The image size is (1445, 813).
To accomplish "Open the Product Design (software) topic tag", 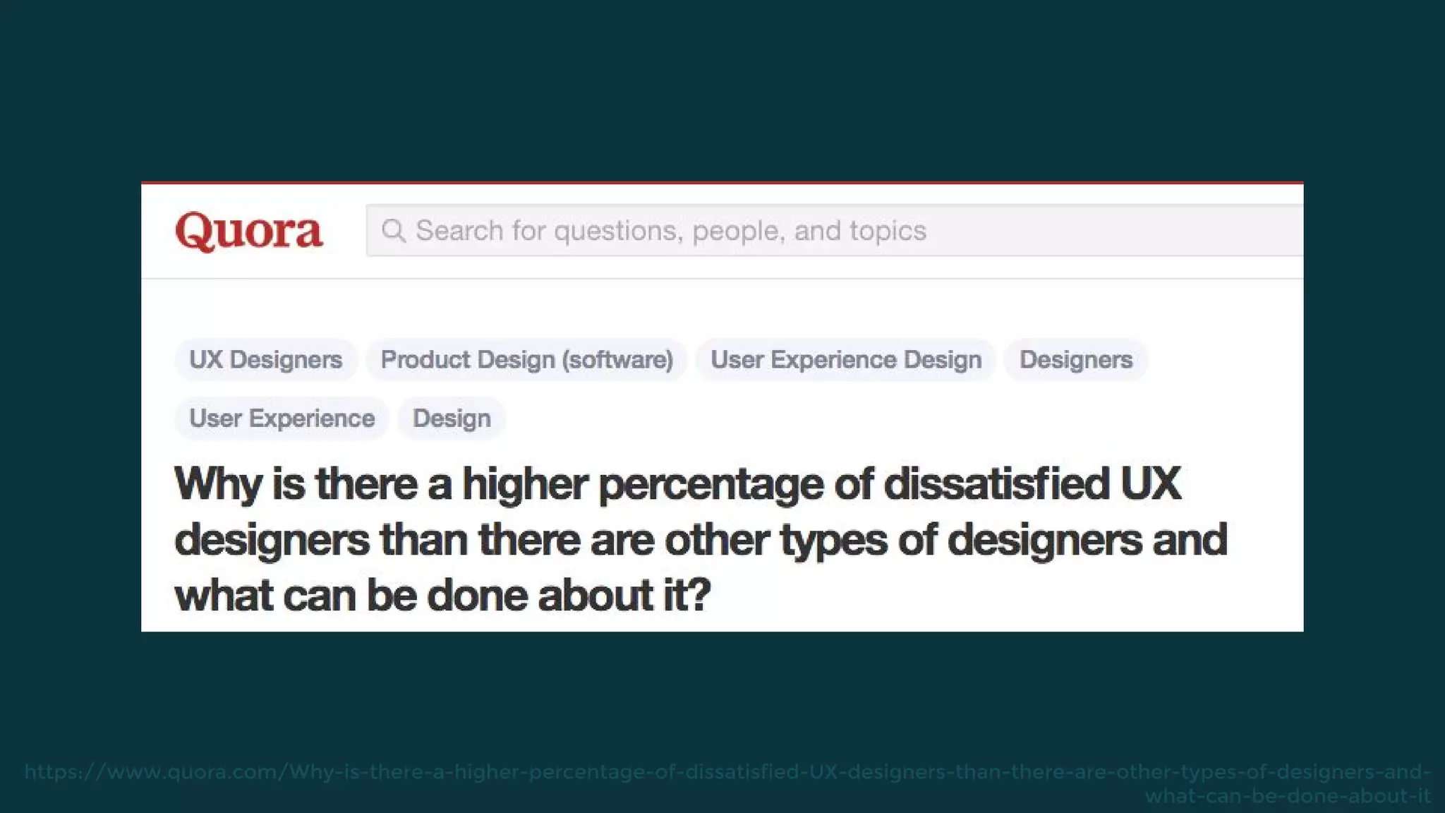I will click(526, 360).
